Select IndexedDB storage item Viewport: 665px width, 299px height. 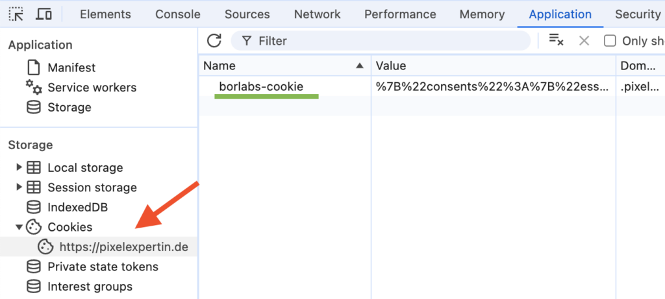tap(77, 208)
